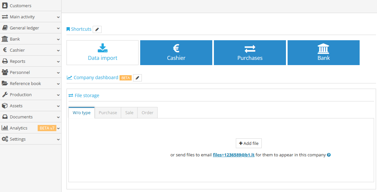Screen dimensions: 377x192
Task: Click the File storage panel header
Action: (86, 95)
